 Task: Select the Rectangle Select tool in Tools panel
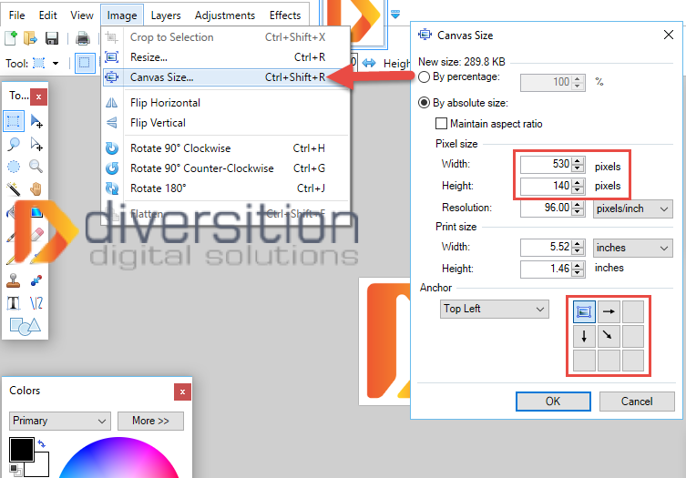click(14, 121)
